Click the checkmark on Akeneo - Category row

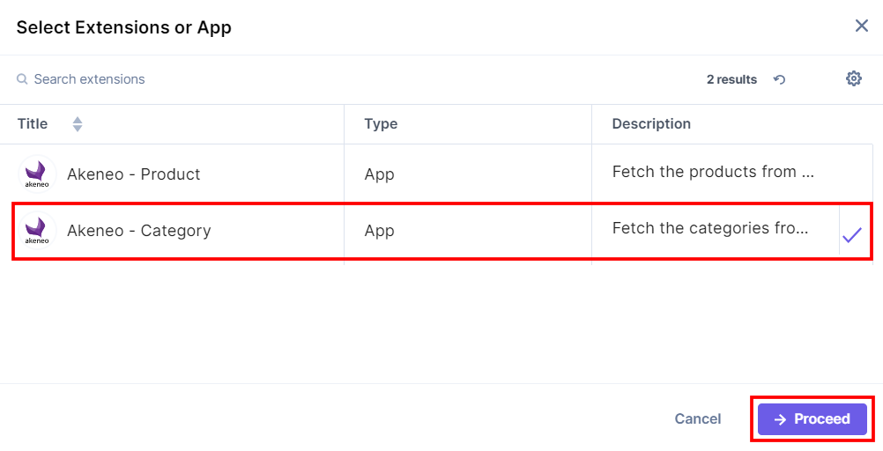(x=852, y=235)
